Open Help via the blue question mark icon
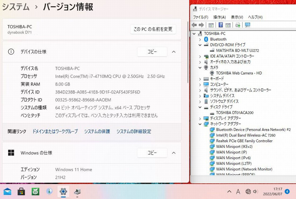296x199 pixels. pyautogui.click(x=221, y=25)
